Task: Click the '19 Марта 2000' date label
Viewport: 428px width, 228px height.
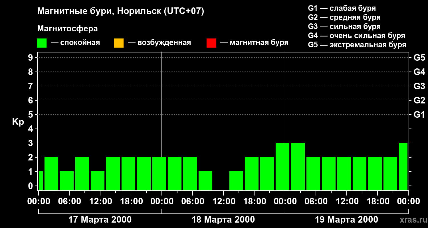Action: pos(347,220)
